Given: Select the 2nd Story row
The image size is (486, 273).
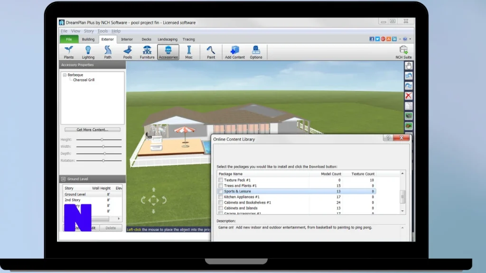Looking at the screenshot, I should coord(93,200).
